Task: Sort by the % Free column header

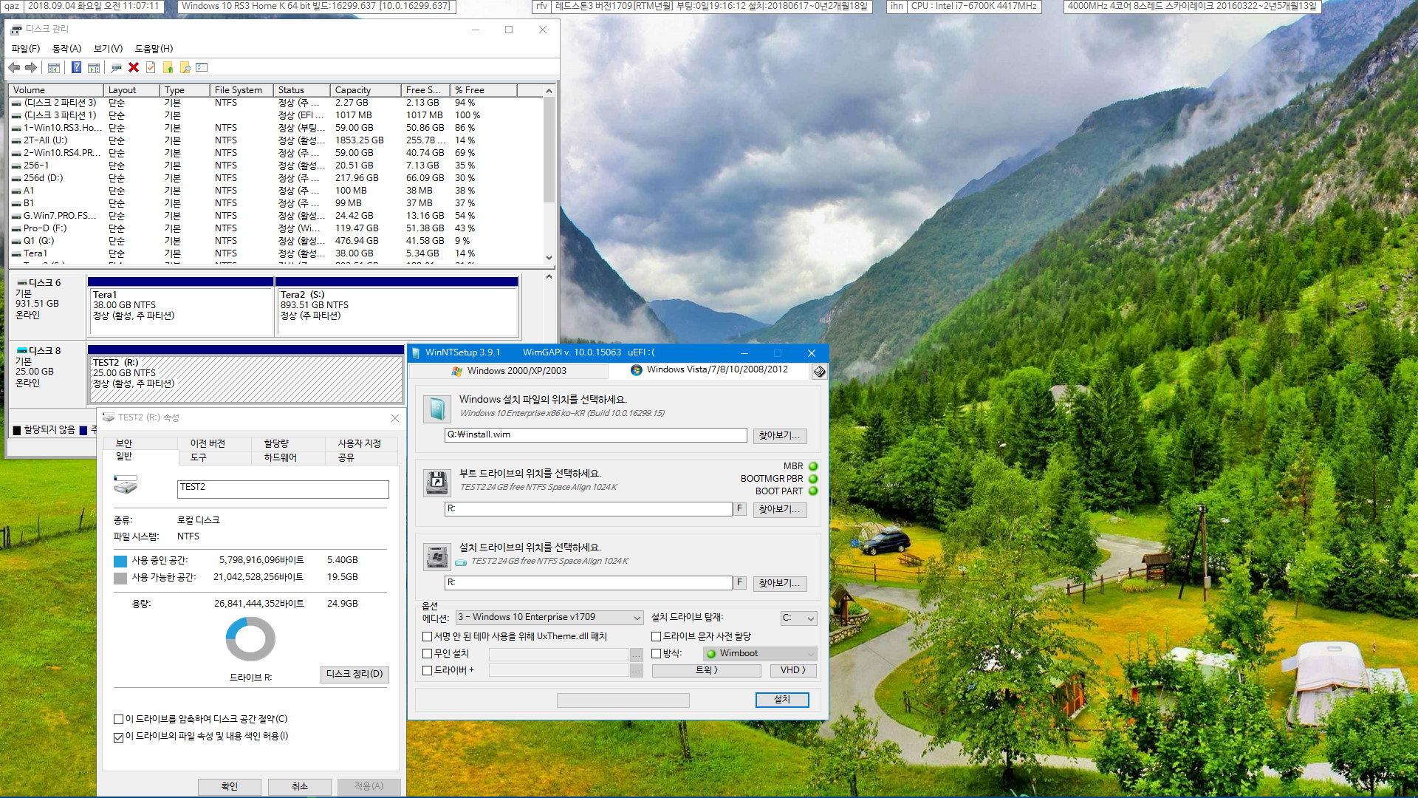Action: [x=483, y=90]
